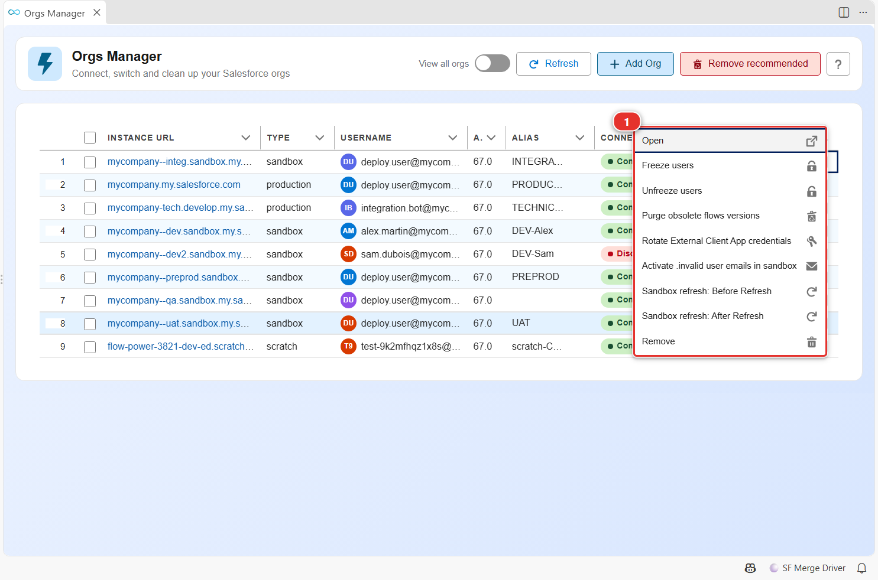
Task: Click the DU avatar in the PREPROD row
Action: coord(348,277)
